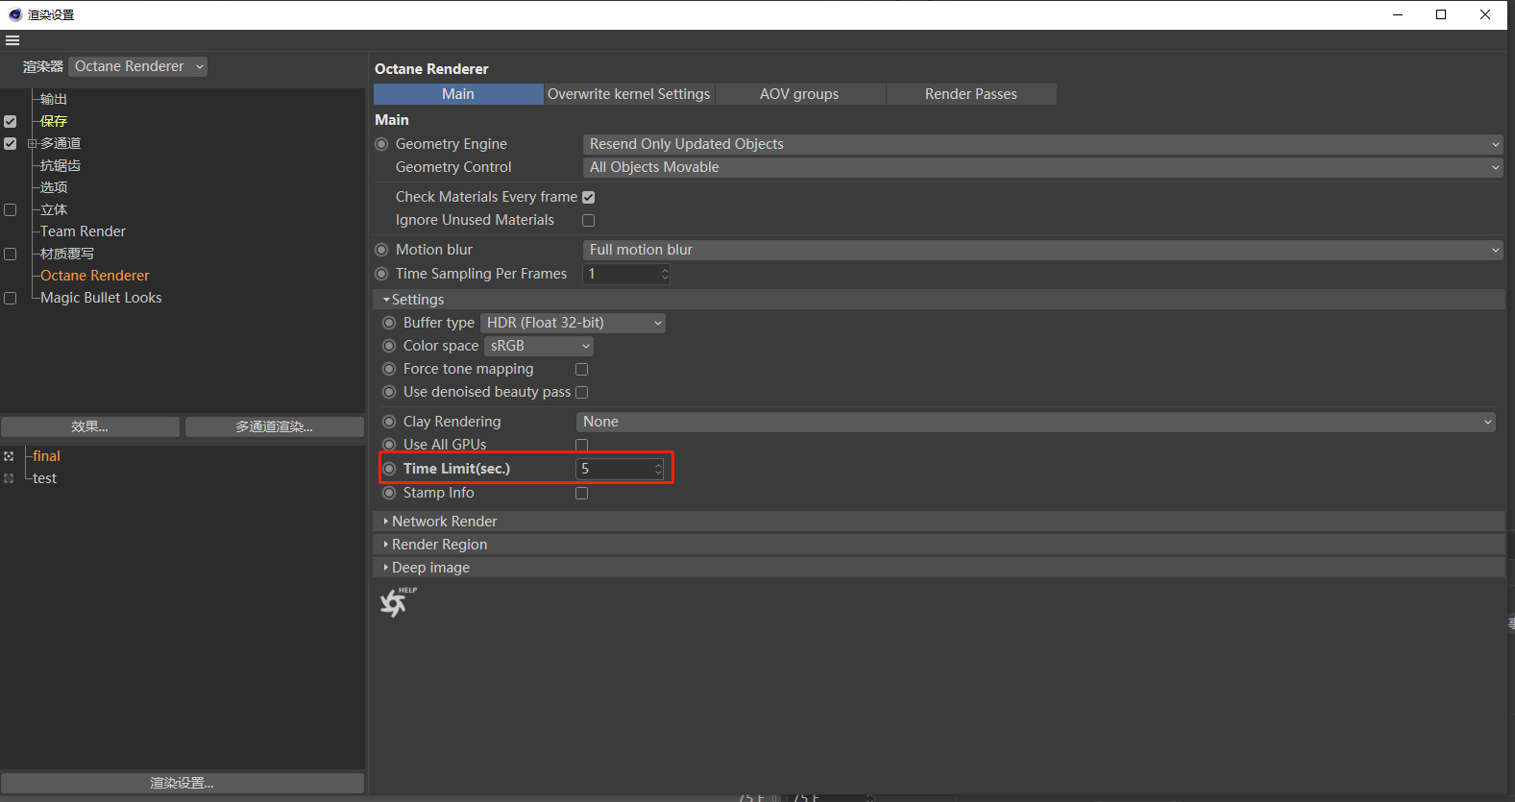Expand the Network Render section
Image resolution: width=1515 pixels, height=802 pixels.
pyautogui.click(x=939, y=522)
